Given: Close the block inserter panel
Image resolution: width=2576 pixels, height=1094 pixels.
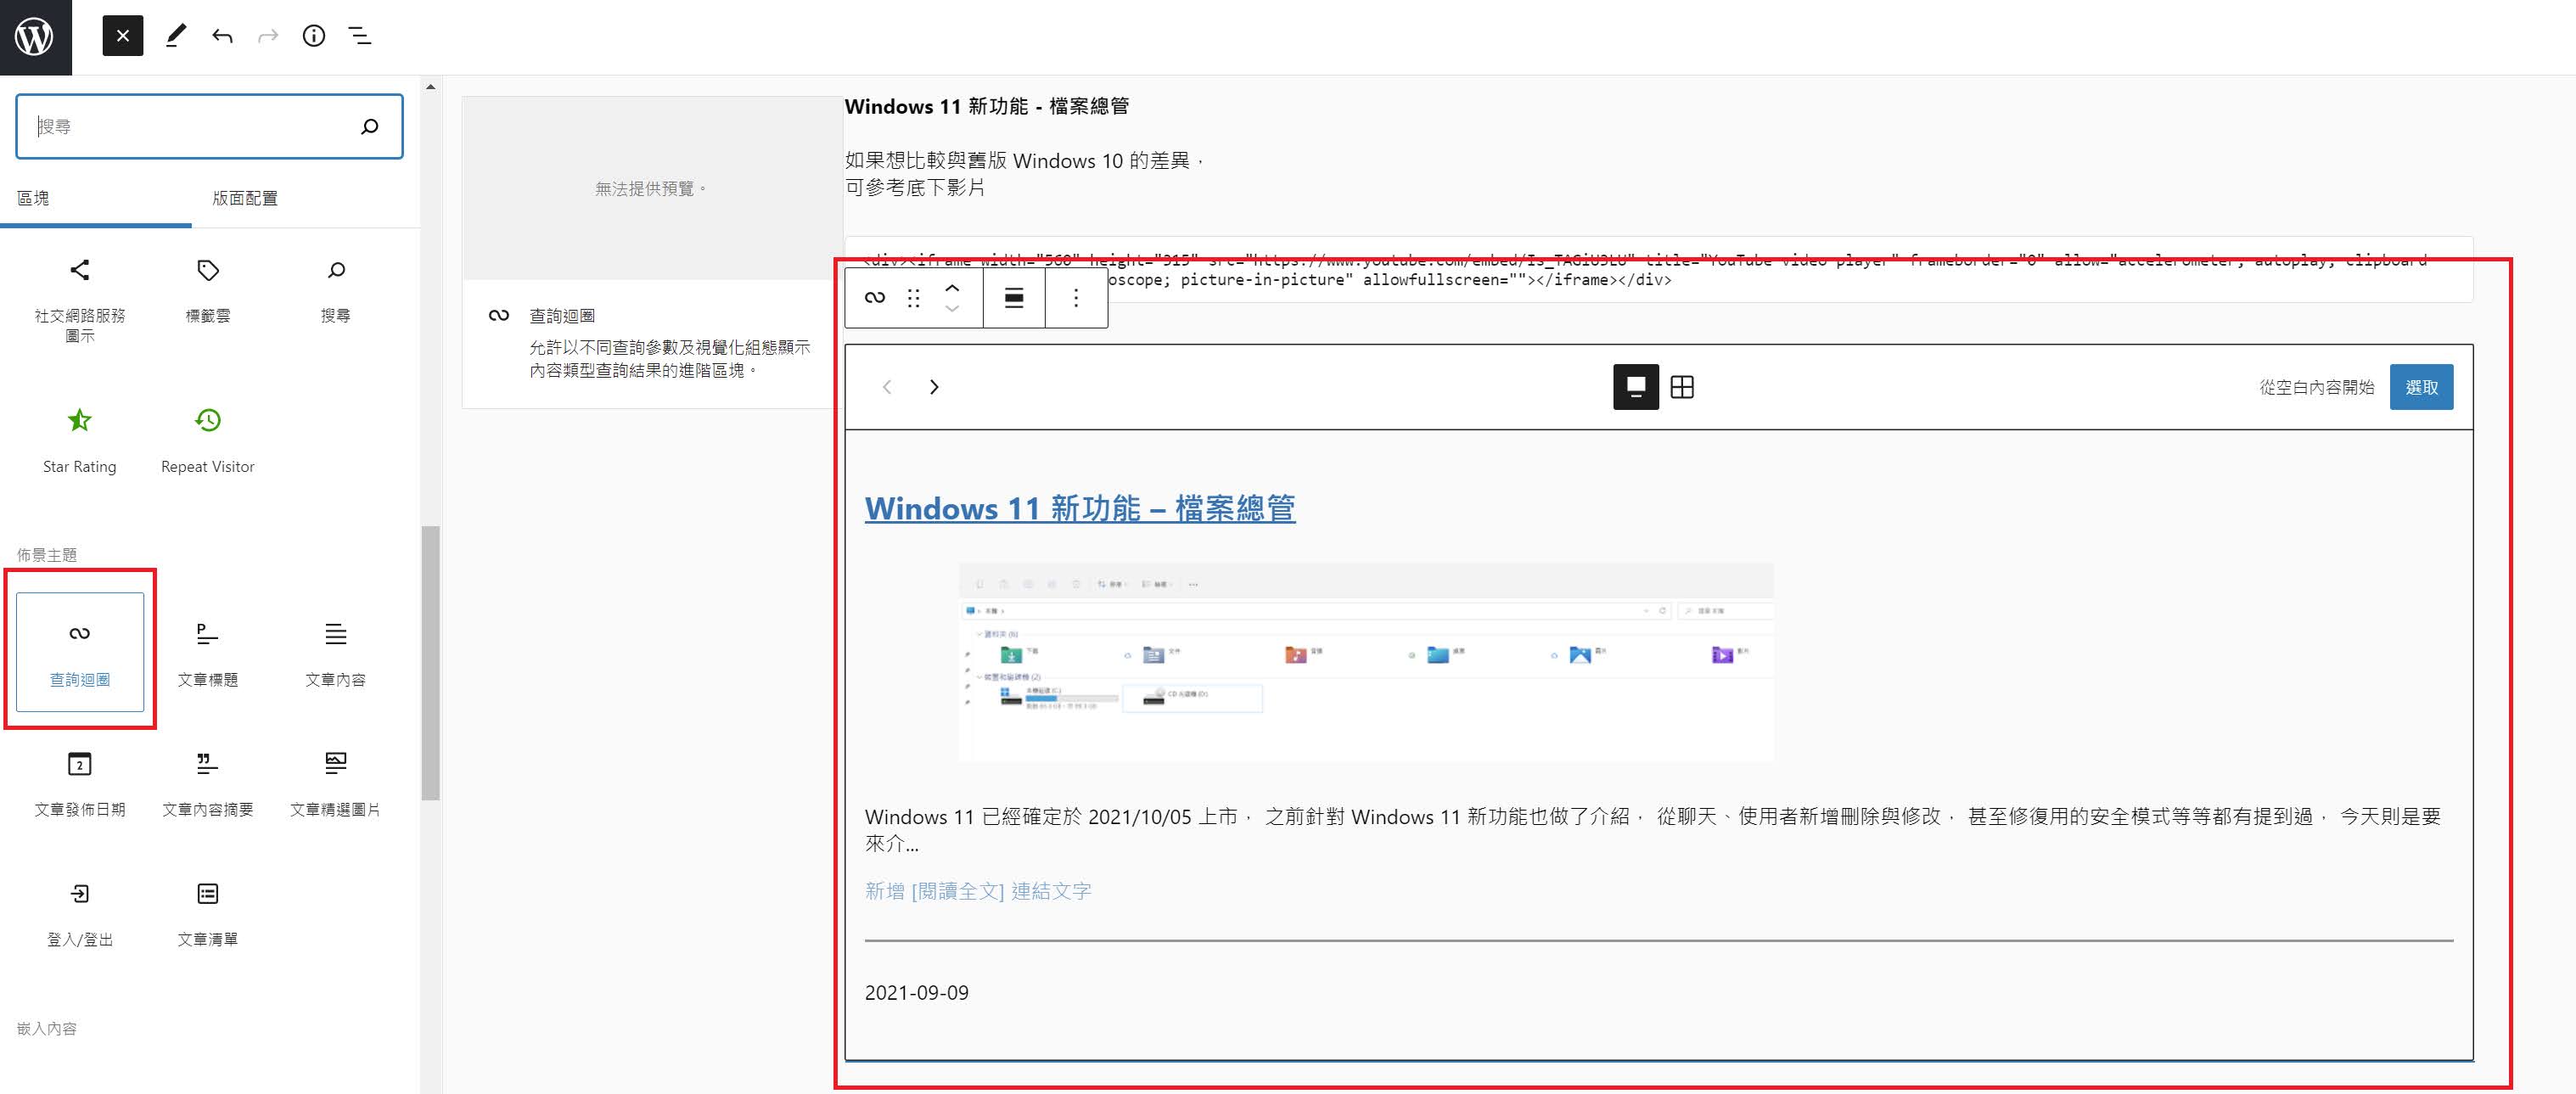Looking at the screenshot, I should (x=122, y=36).
